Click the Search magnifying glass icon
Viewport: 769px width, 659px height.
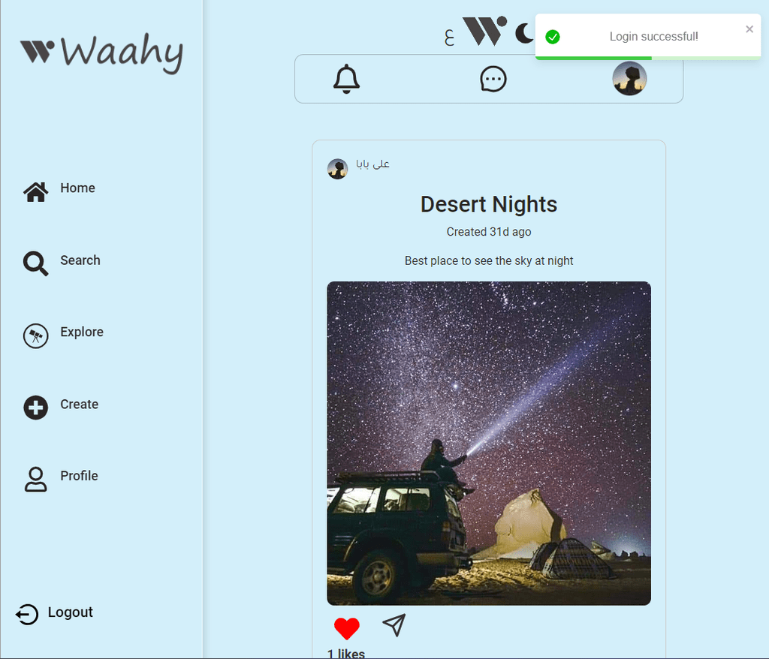36,263
